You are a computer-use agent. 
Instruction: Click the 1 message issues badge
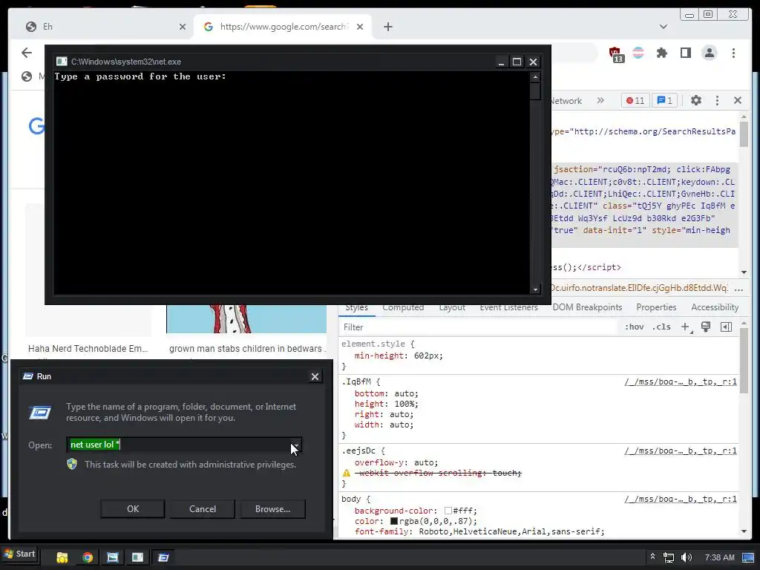(664, 100)
